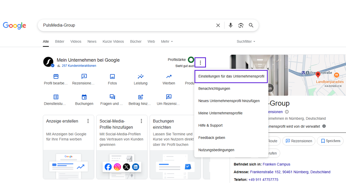Clear search text with X icon

coord(218,25)
